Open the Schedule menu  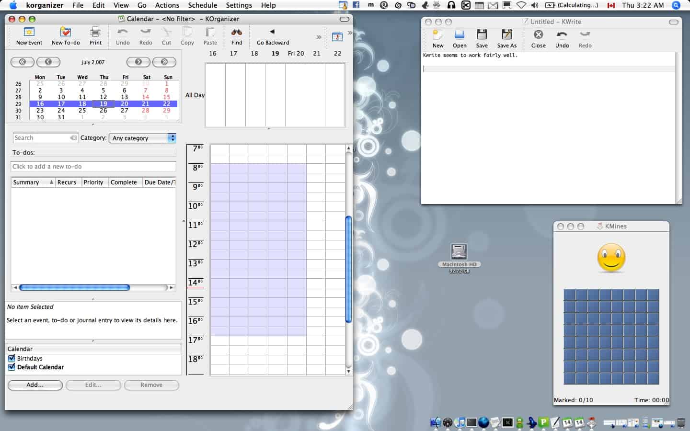202,5
